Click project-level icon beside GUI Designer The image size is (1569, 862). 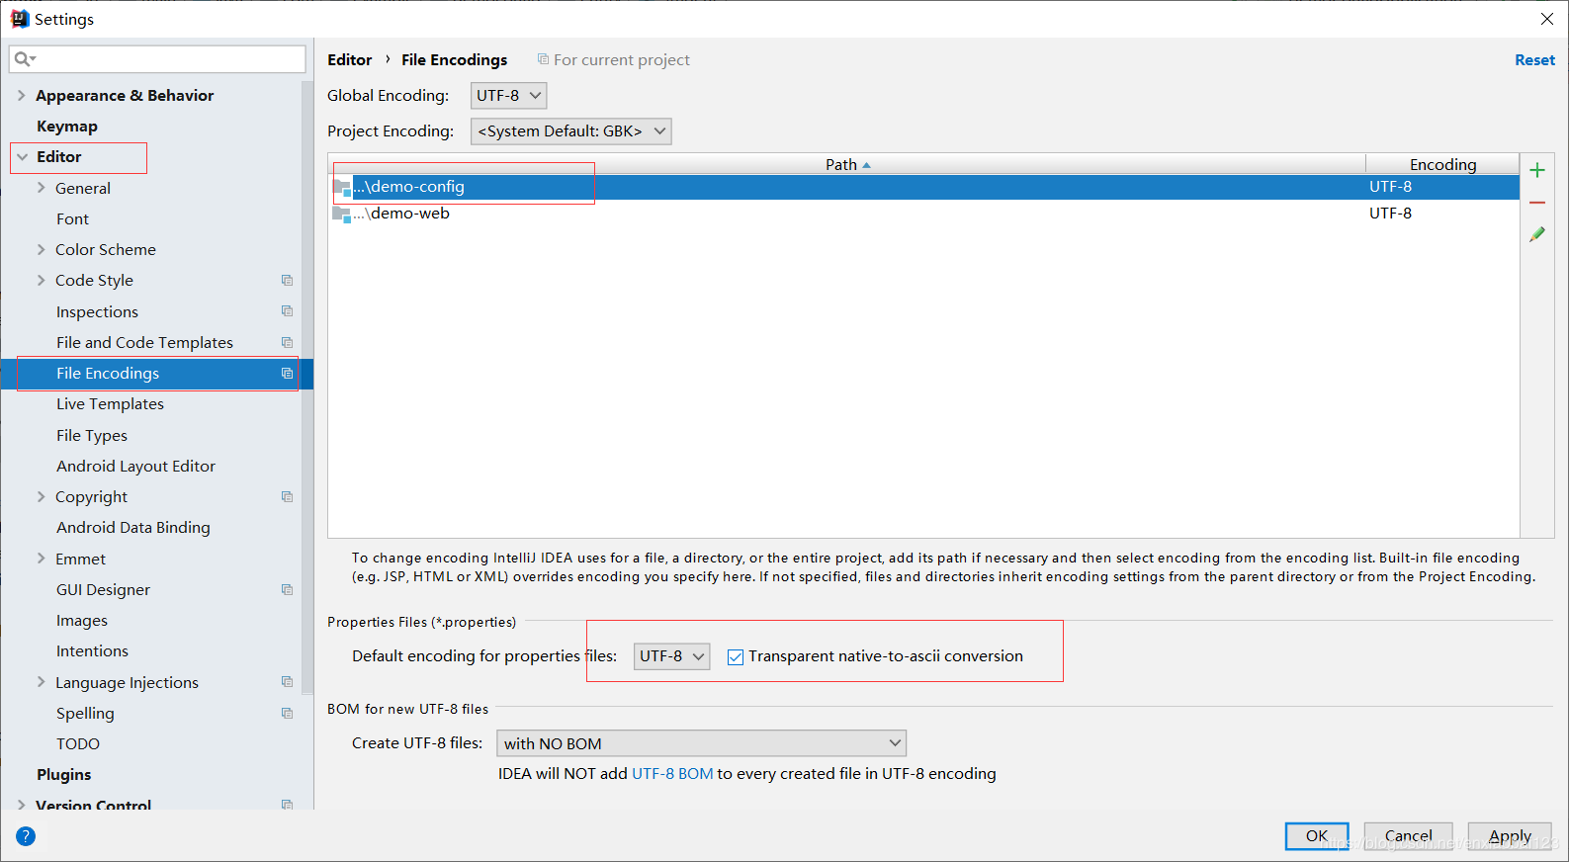coord(287,590)
